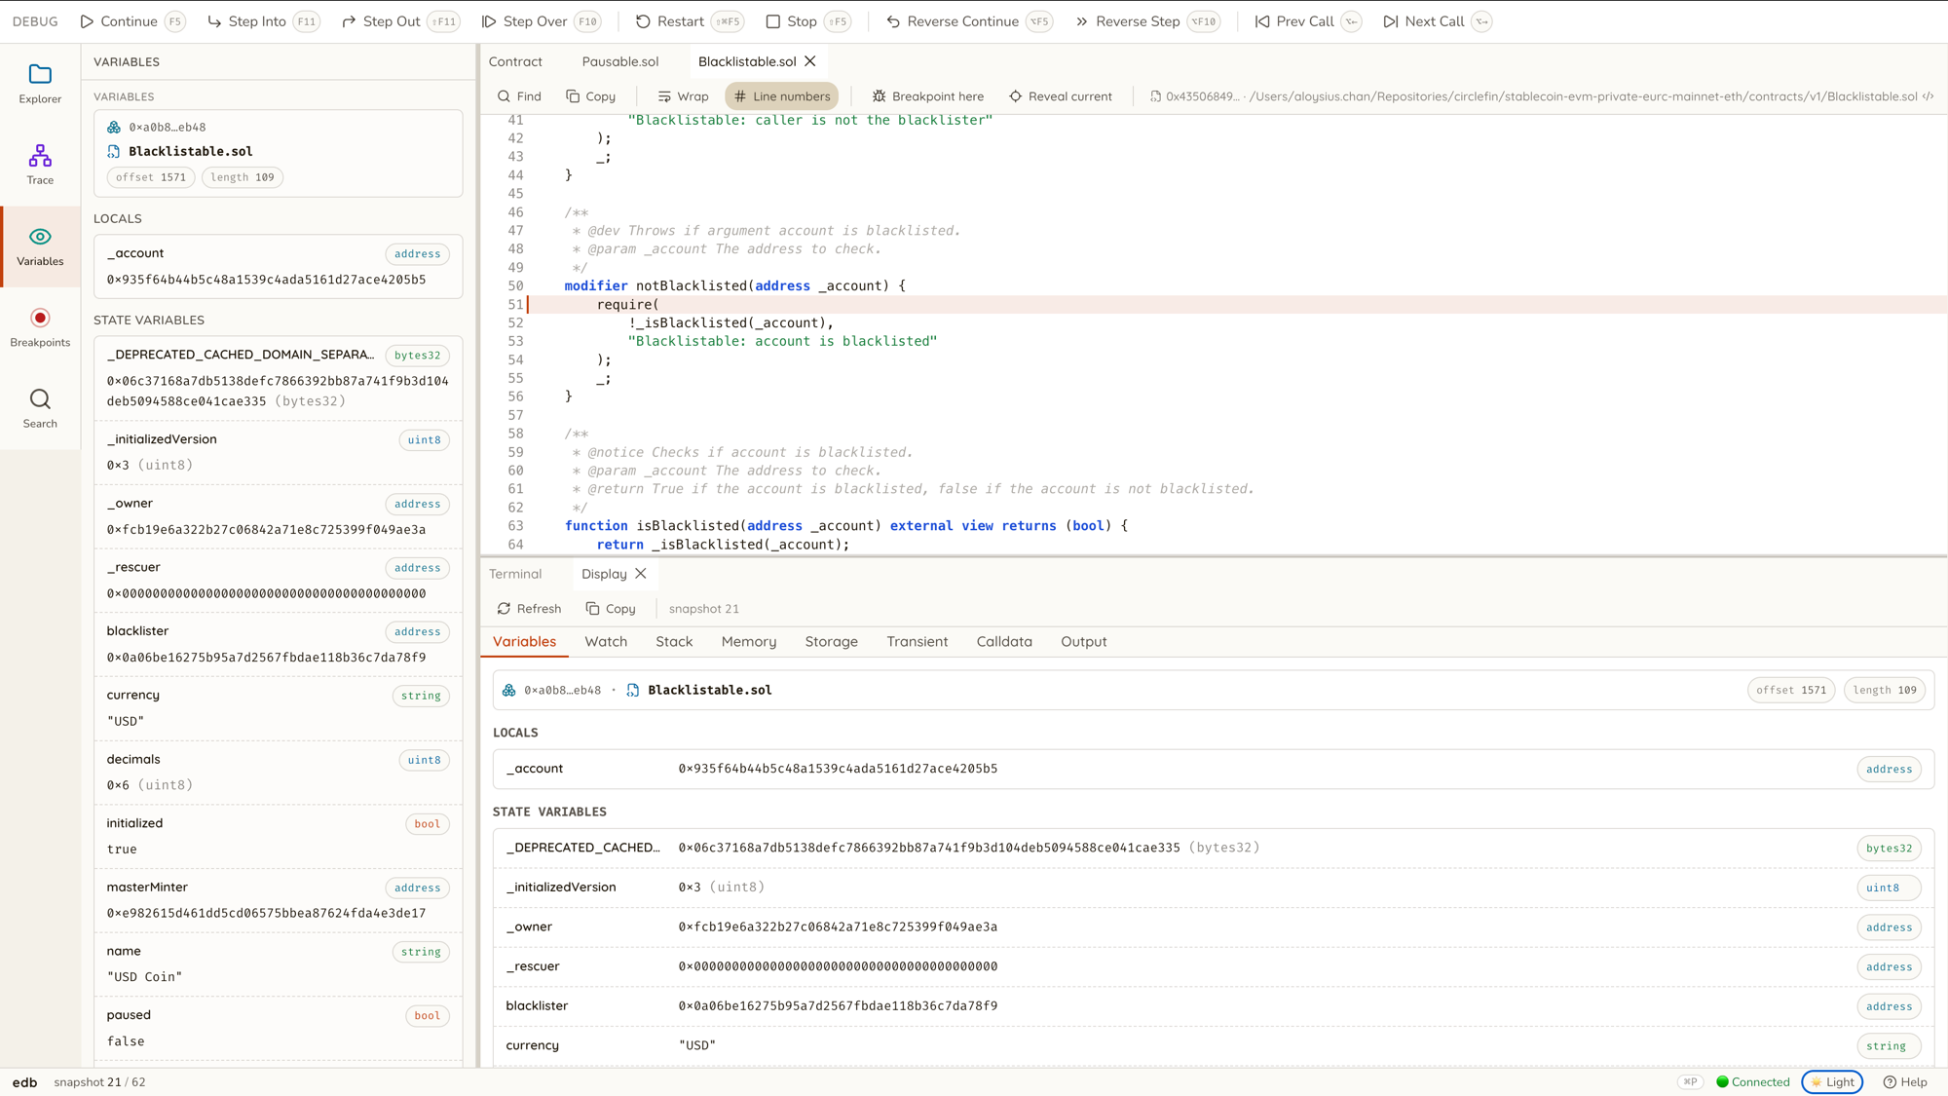Close the Display panel tab
The image size is (1948, 1096).
tap(640, 574)
